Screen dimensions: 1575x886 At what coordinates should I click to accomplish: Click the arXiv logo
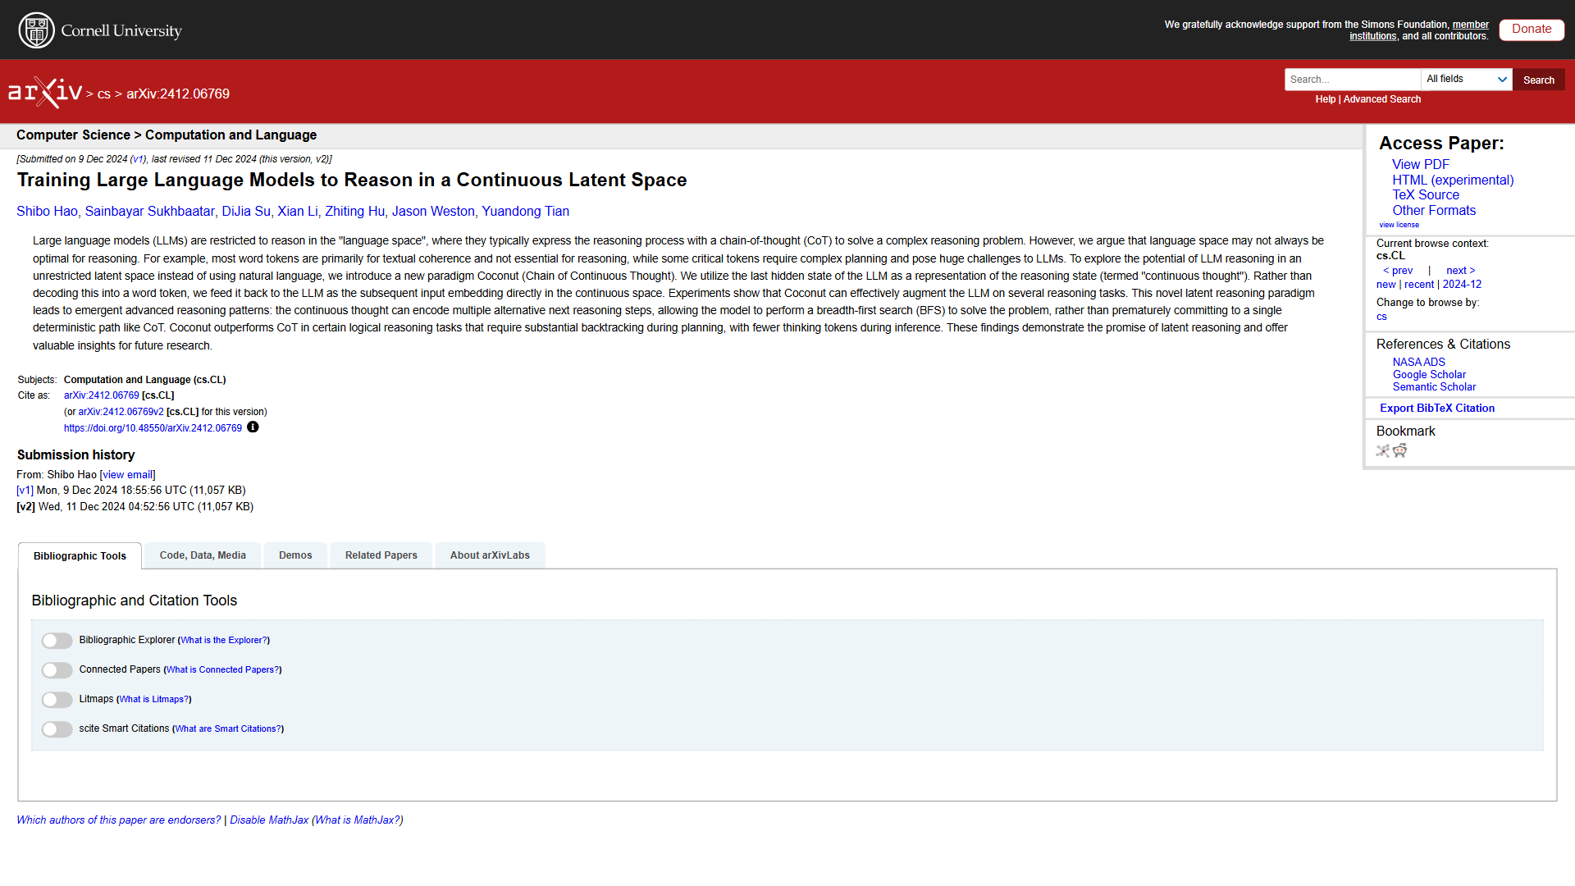pos(45,93)
